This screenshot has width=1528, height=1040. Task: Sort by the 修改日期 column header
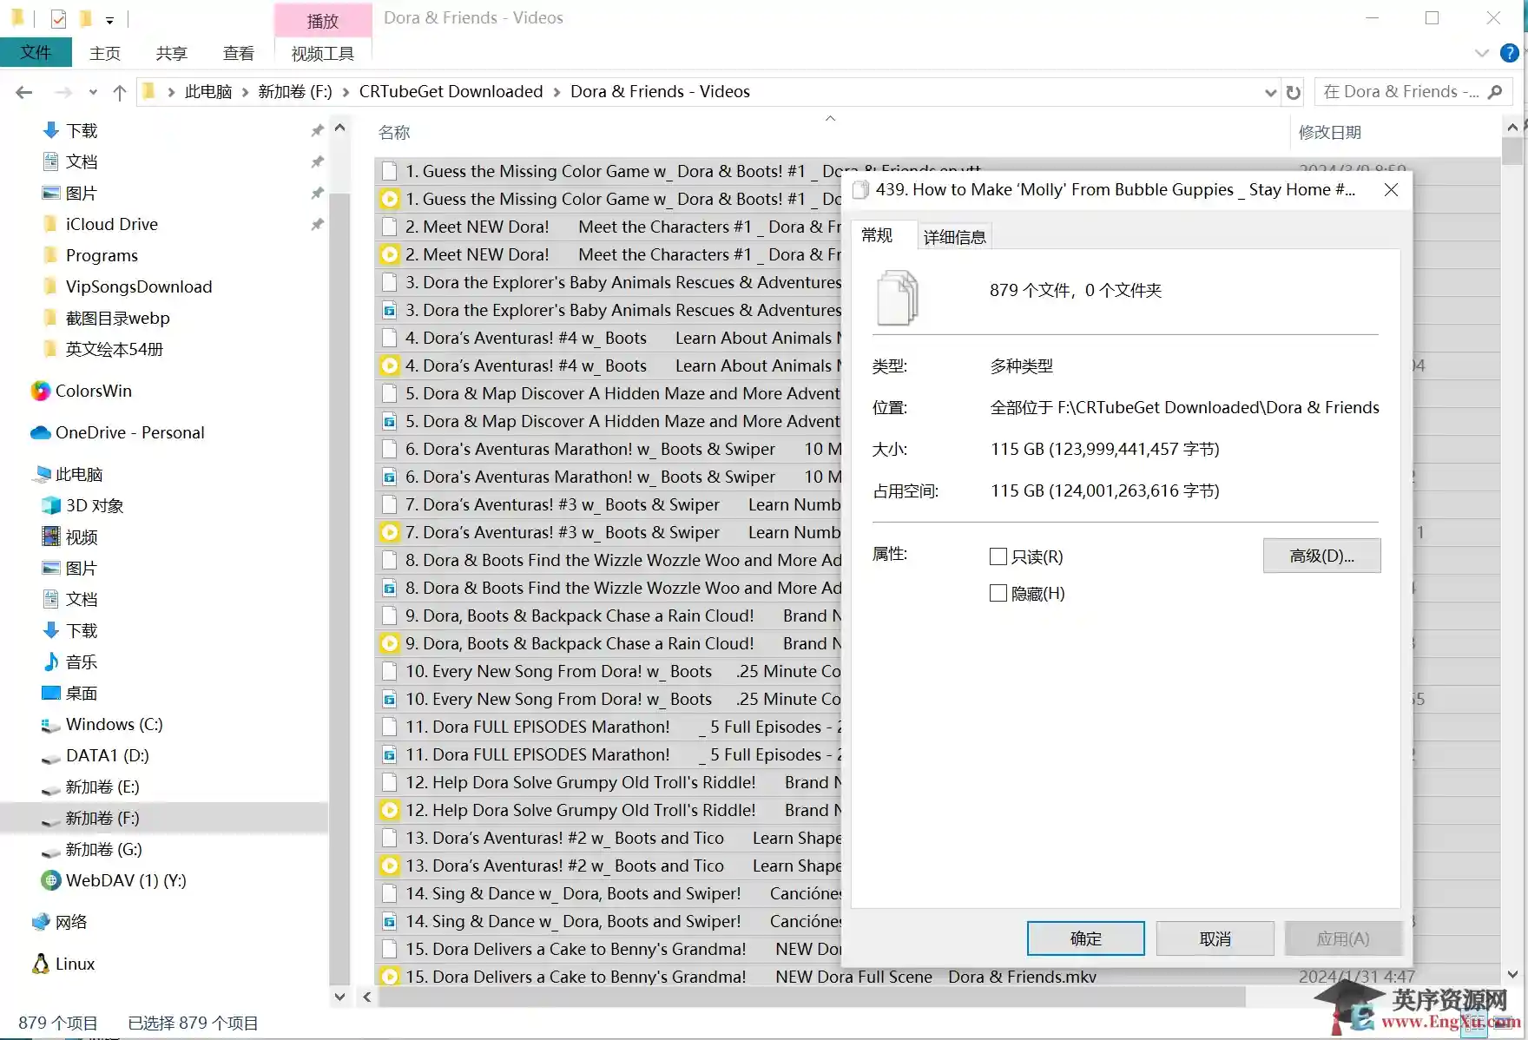point(1330,132)
